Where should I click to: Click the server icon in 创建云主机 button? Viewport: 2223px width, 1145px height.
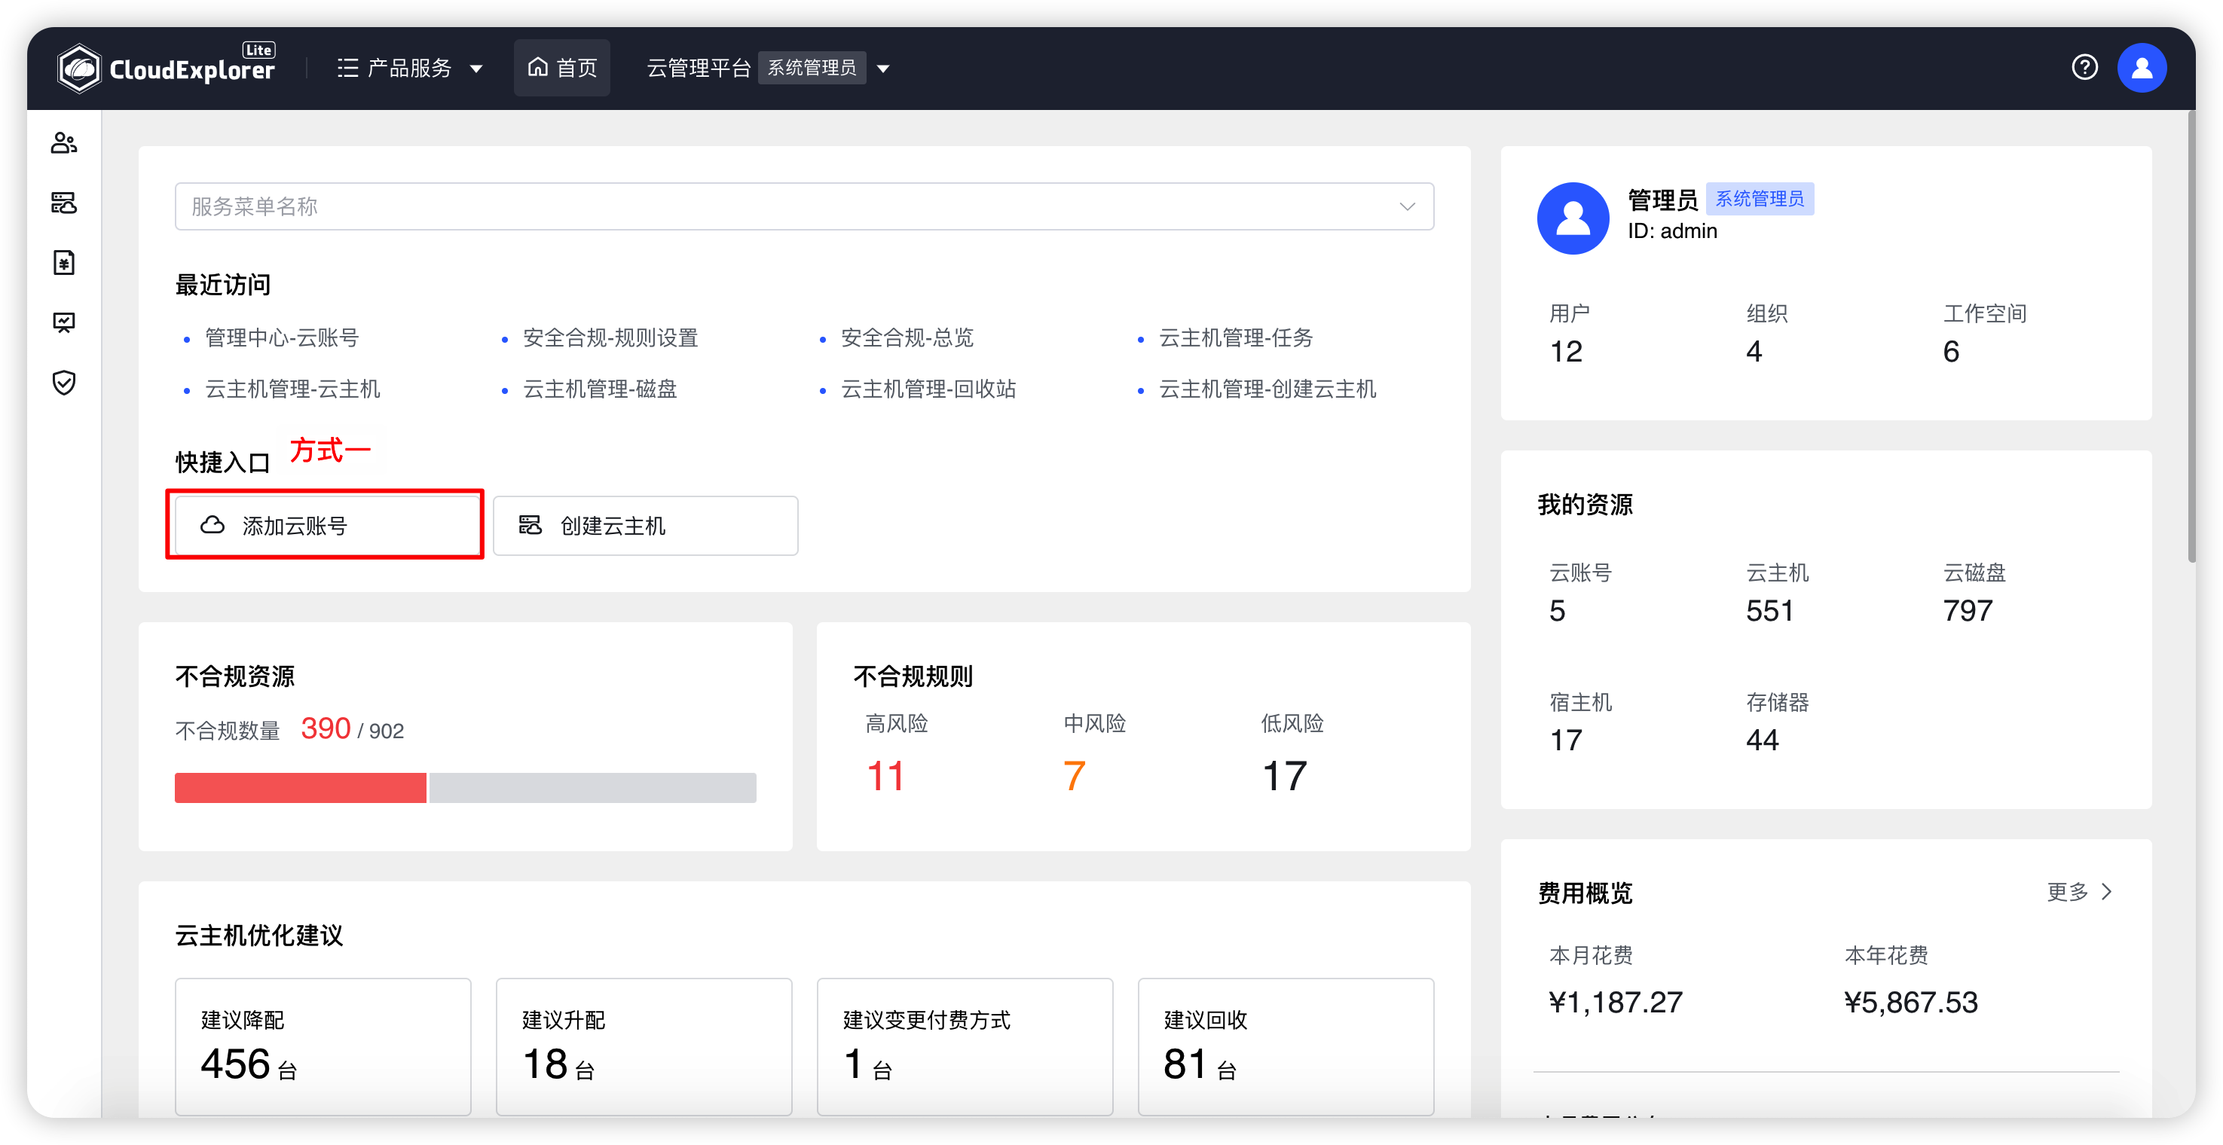tap(530, 524)
